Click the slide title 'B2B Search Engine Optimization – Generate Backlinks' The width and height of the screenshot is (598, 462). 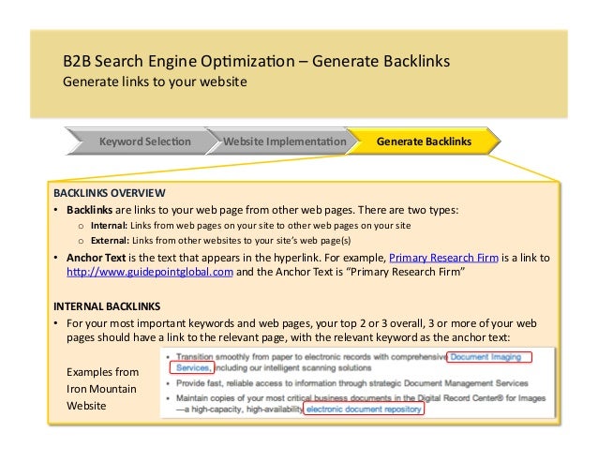(256, 61)
